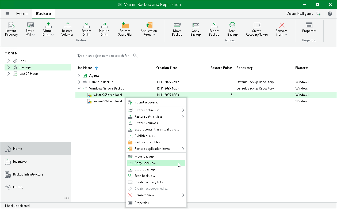Expand the Database Backup row

click(79, 82)
